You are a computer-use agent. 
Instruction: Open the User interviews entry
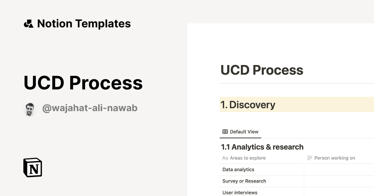click(240, 193)
